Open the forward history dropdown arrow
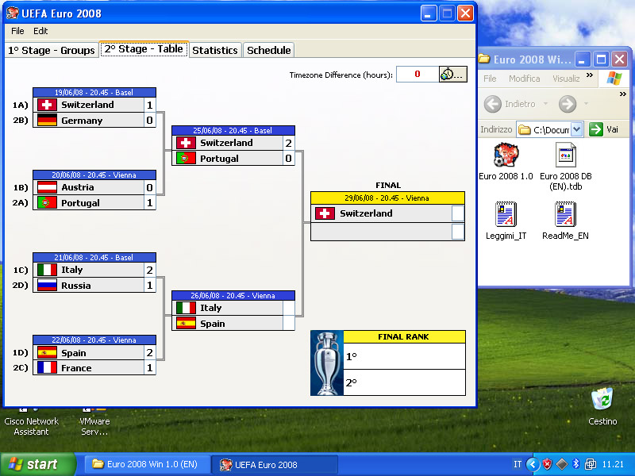Viewport: 635px width, 476px height. coord(586,104)
